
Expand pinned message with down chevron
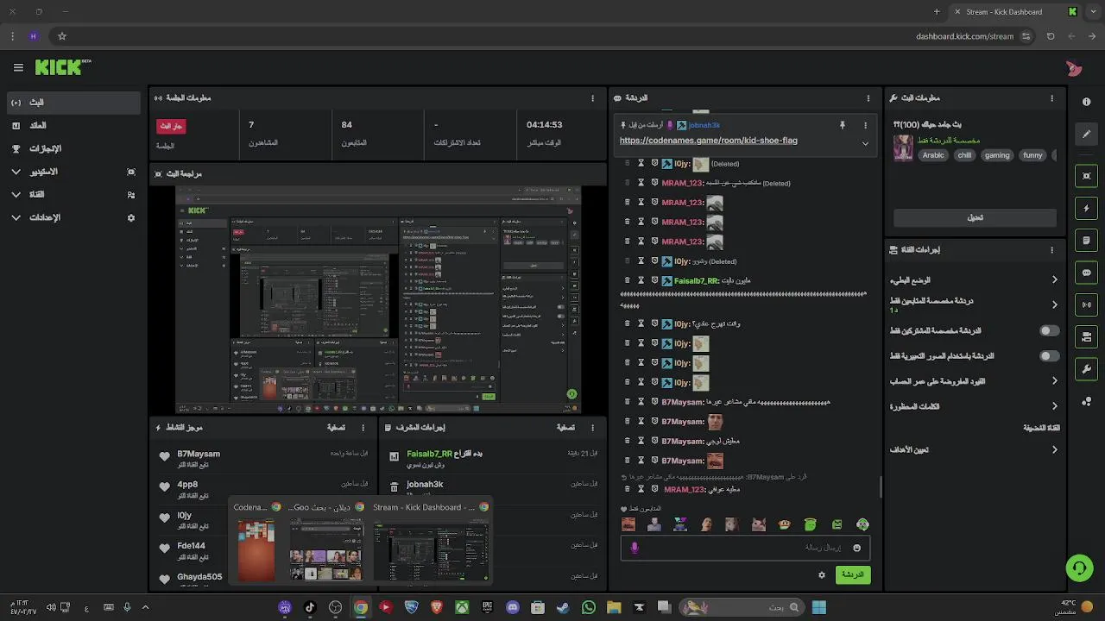[x=865, y=143]
